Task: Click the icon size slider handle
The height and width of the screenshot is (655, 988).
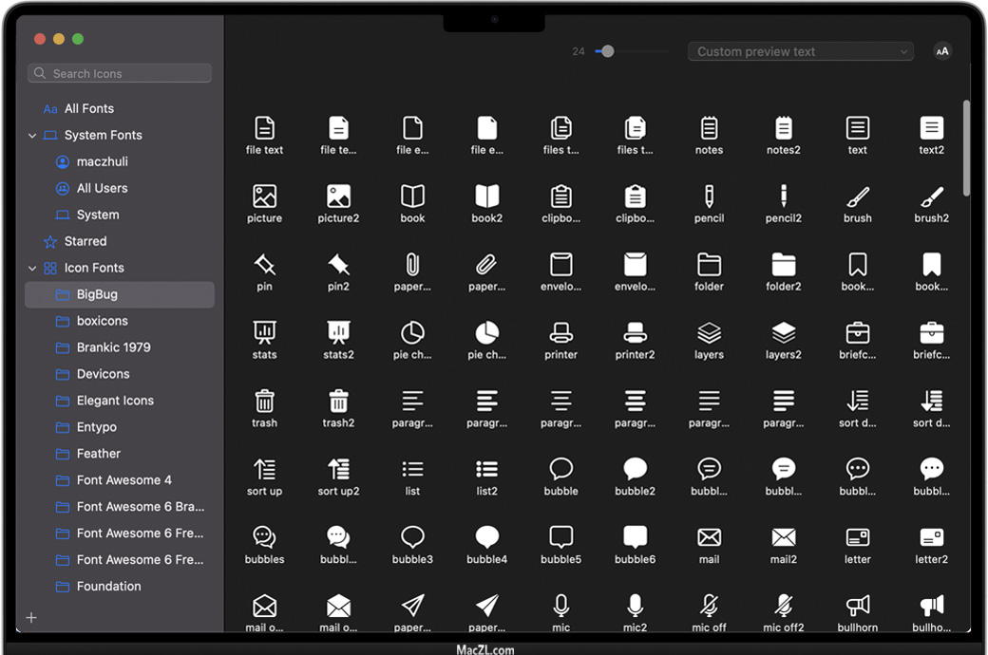Action: click(607, 51)
